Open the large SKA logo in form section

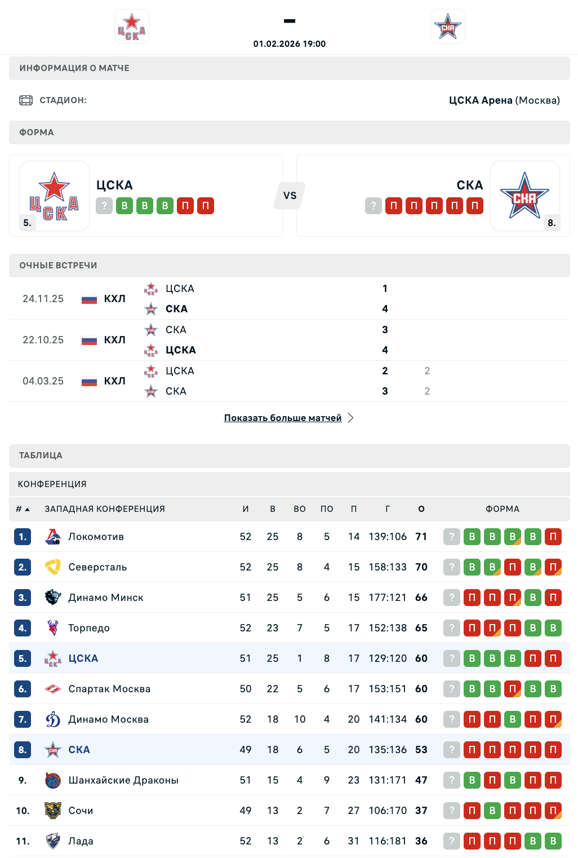coord(524,196)
